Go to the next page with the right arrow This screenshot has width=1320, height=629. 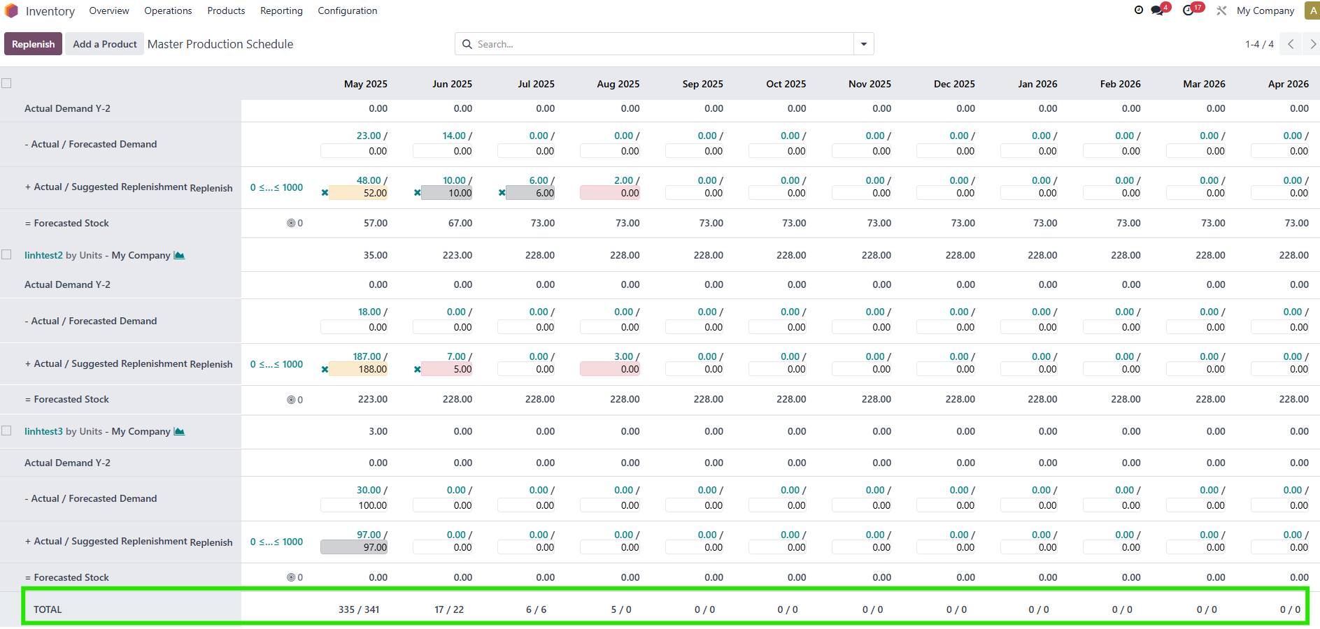[1312, 44]
